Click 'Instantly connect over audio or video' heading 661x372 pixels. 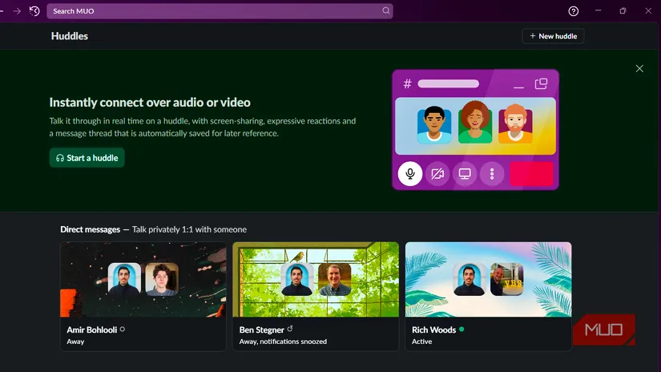pyautogui.click(x=150, y=103)
